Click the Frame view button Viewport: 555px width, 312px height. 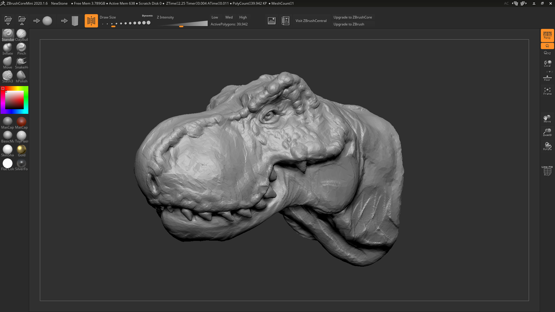[x=547, y=91]
